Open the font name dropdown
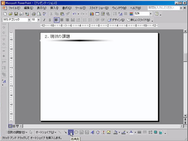The height and width of the screenshot is (141, 188). coord(29,20)
